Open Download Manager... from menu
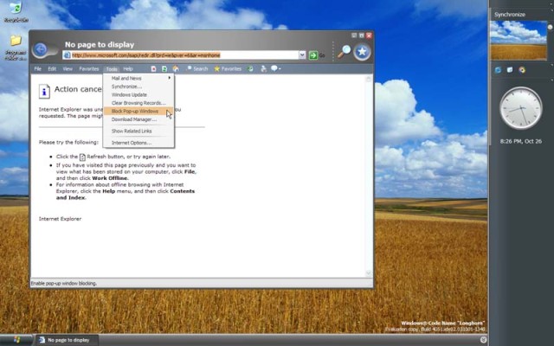Viewport: 554px width, 346px height. pos(138,119)
